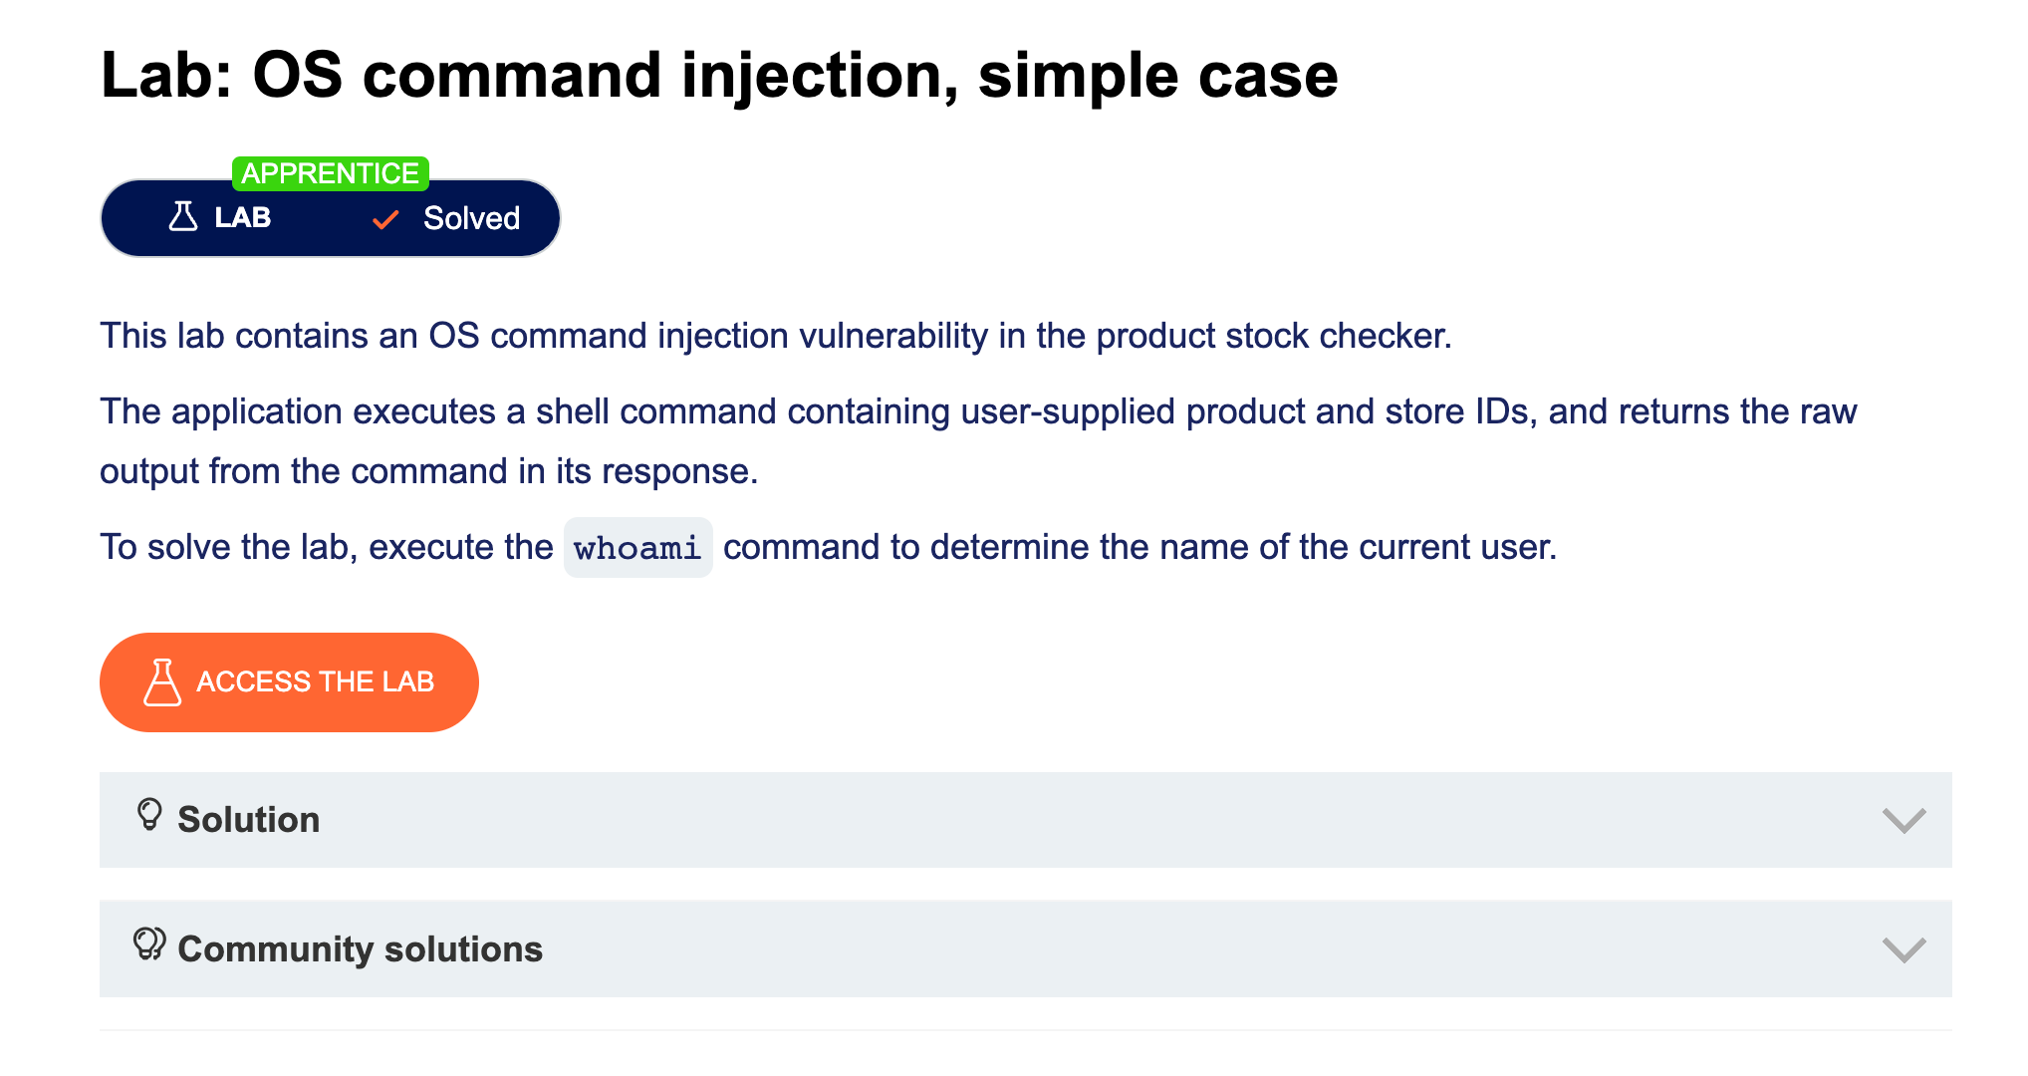
Task: Open the Solution section heading
Action: 249,820
